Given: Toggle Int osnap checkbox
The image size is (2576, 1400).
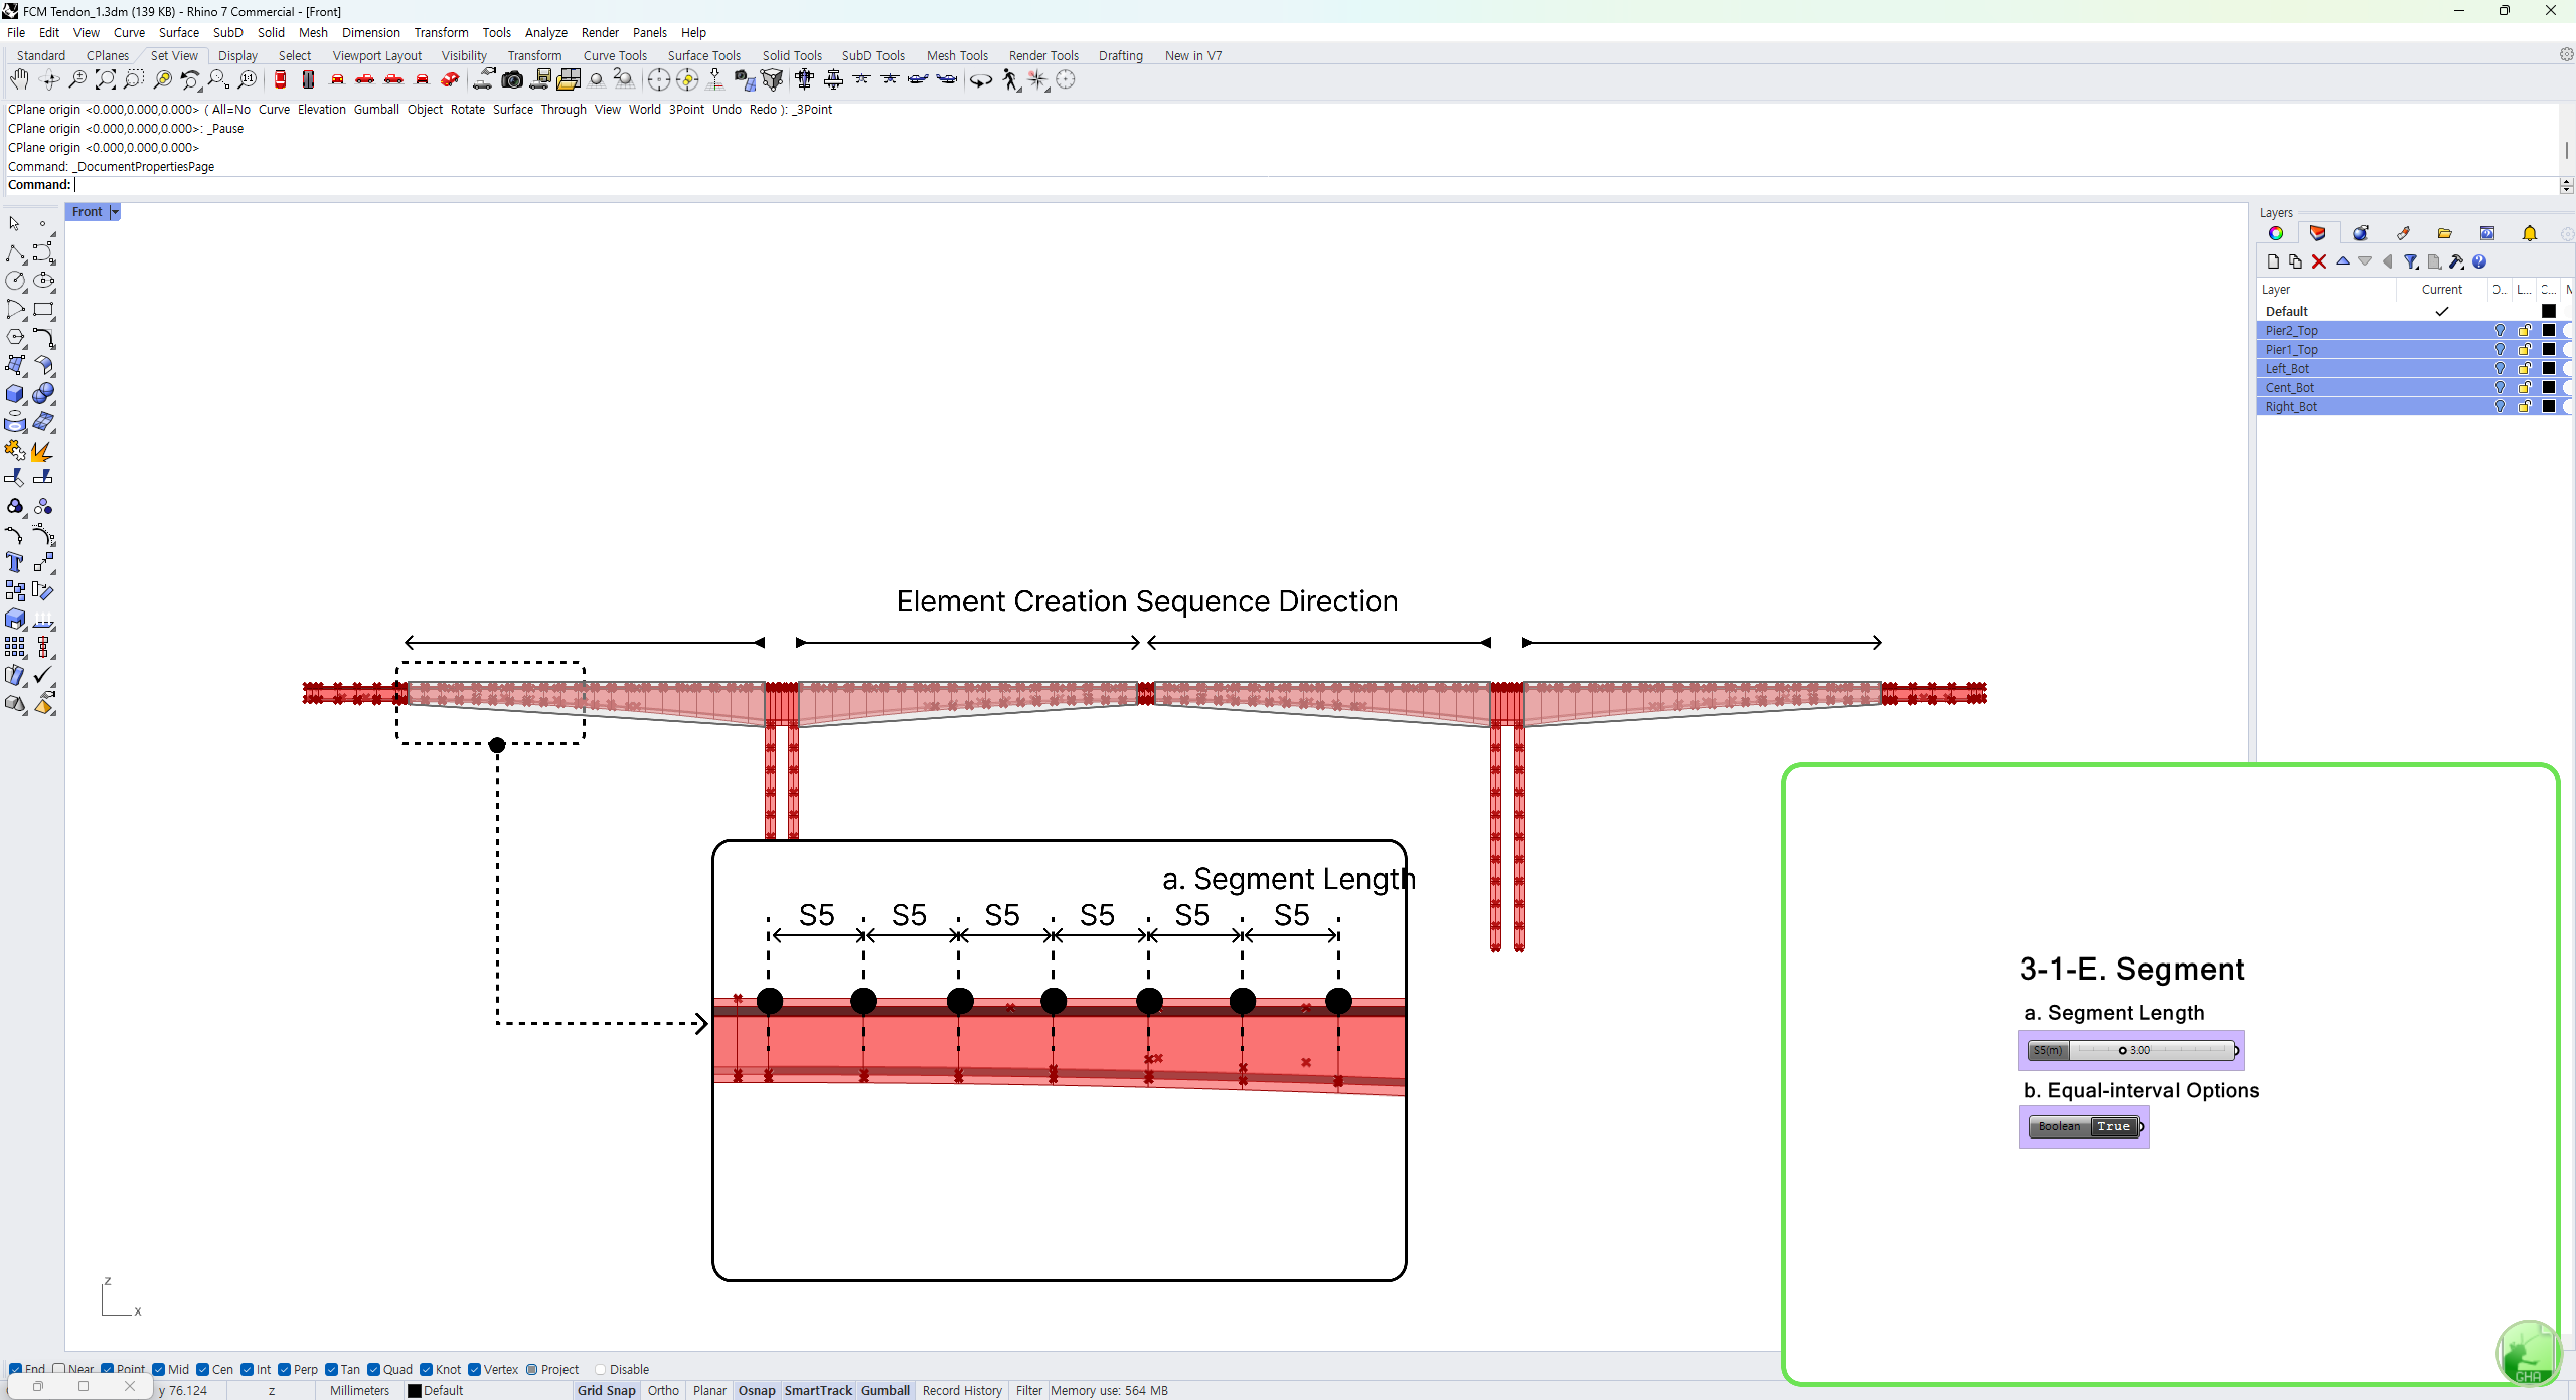Looking at the screenshot, I should click(x=247, y=1369).
